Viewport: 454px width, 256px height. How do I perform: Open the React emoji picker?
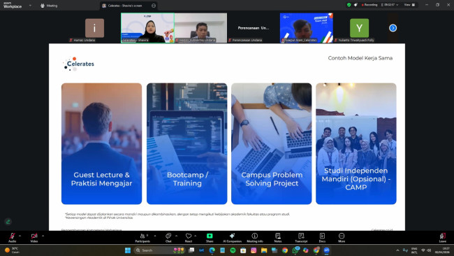coord(189,237)
